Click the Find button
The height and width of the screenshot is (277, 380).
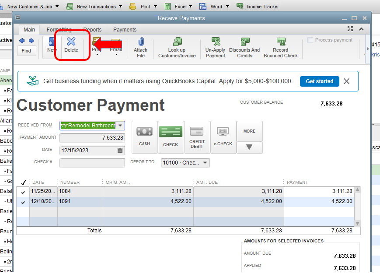click(26, 51)
